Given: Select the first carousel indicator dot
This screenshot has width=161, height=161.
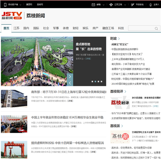Looking at the screenshot, I should 92,81.
